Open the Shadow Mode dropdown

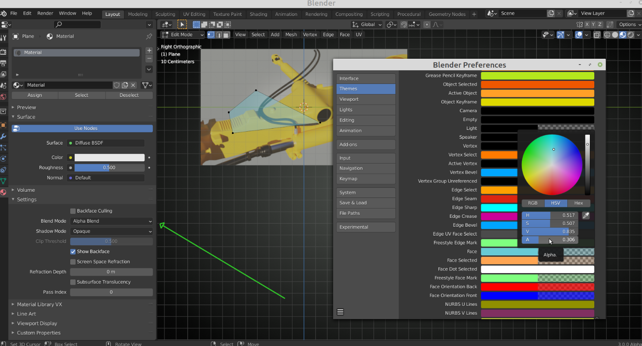tap(111, 231)
